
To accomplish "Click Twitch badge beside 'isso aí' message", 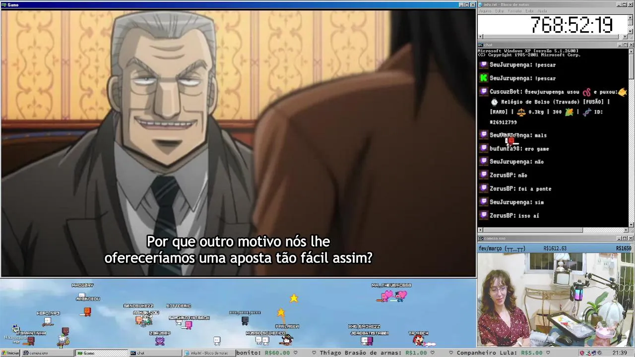I will click(x=484, y=215).
